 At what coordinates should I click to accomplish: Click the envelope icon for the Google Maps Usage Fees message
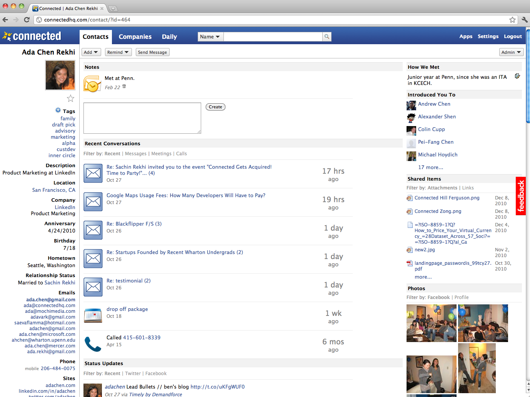point(93,202)
